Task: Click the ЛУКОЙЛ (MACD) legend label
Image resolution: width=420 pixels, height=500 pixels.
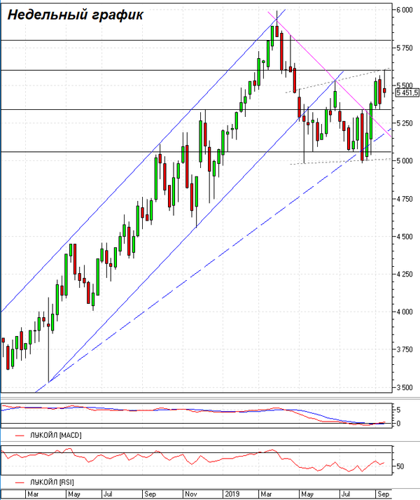Action: point(56,436)
